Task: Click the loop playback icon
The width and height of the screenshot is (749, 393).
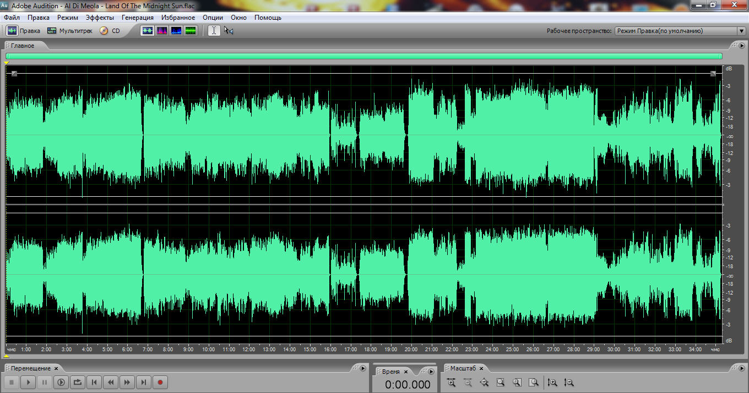Action: click(78, 382)
